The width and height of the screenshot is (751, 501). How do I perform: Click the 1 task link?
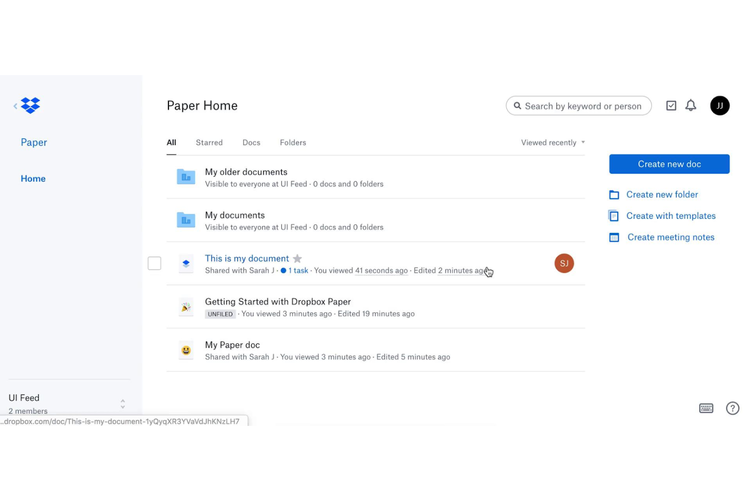point(298,271)
